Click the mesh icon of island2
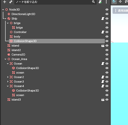 9,50
